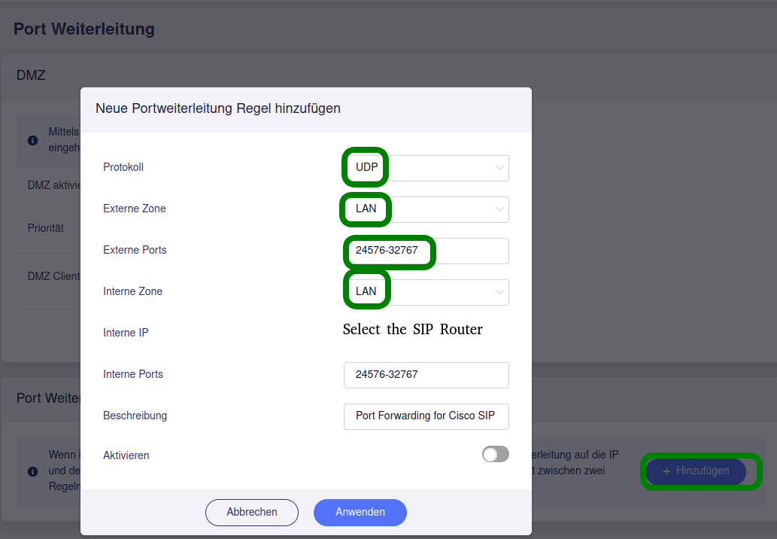Open the Interne Zone dropdown showing LAN
The height and width of the screenshot is (539, 777).
426,292
